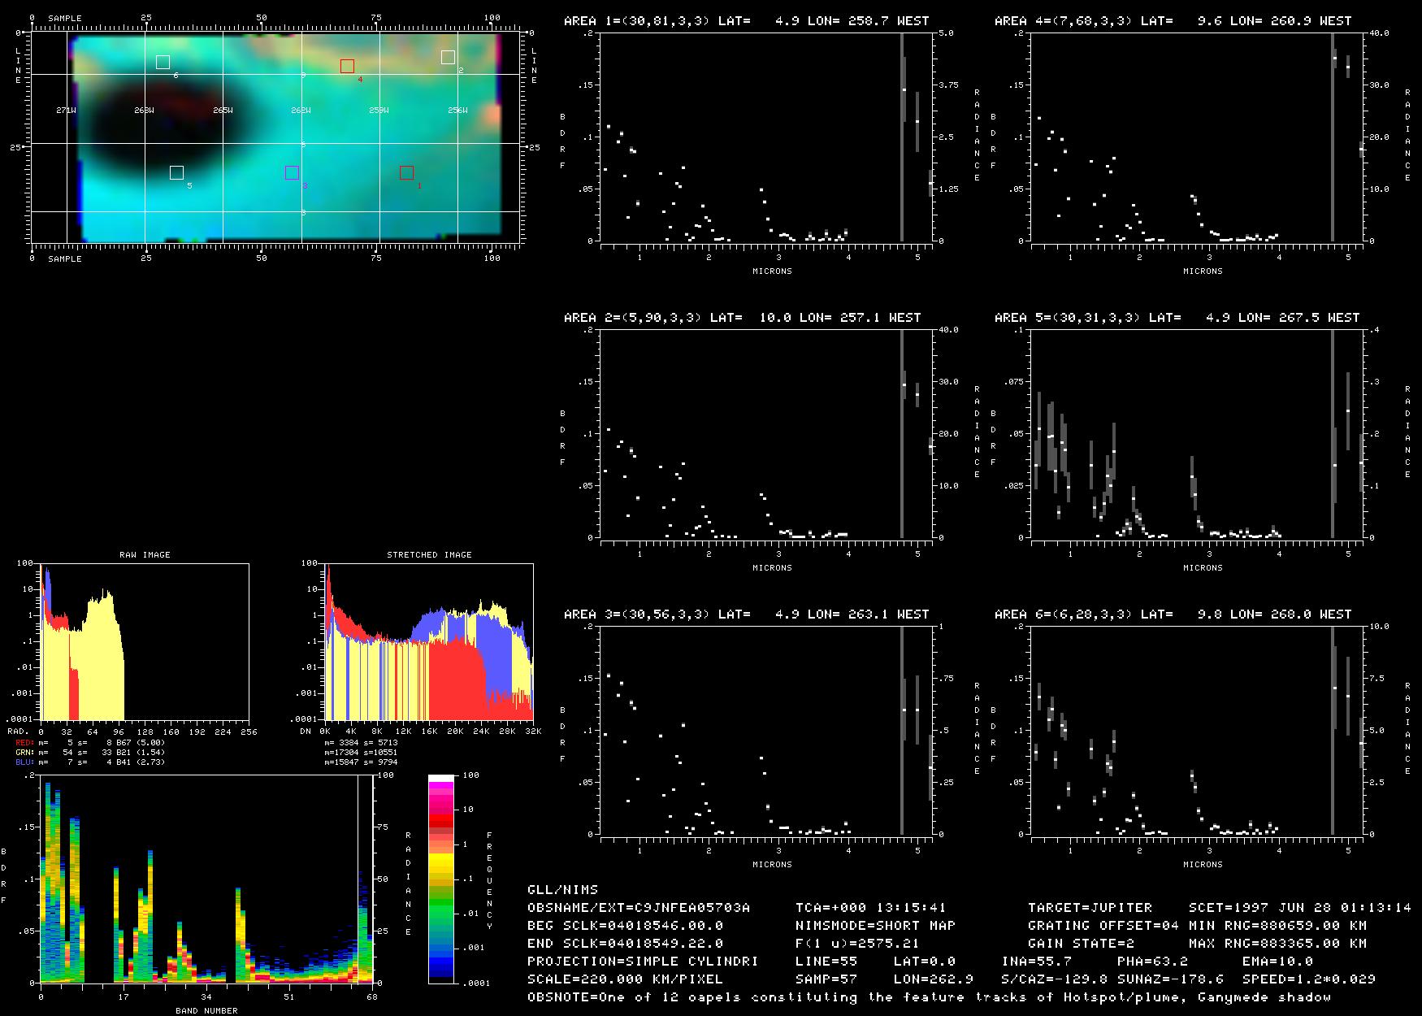The image size is (1422, 1016).
Task: Click the RED statistics legend row
Action: point(89,742)
